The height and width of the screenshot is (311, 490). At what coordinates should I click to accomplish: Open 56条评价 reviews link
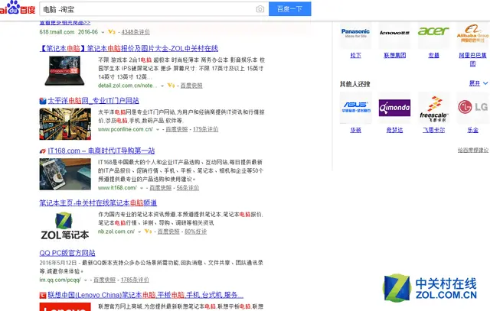[188, 188]
